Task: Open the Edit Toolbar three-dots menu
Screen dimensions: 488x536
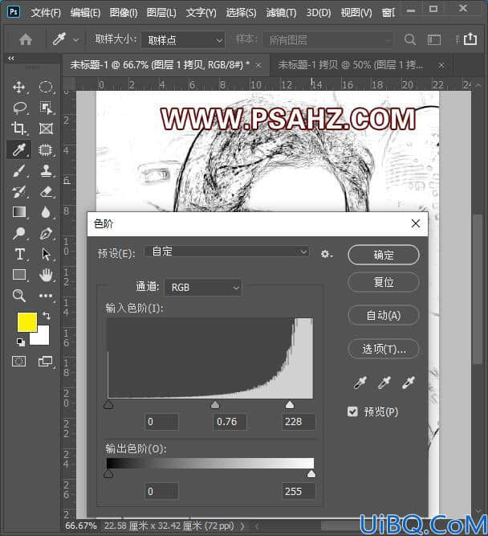Action: tap(46, 296)
